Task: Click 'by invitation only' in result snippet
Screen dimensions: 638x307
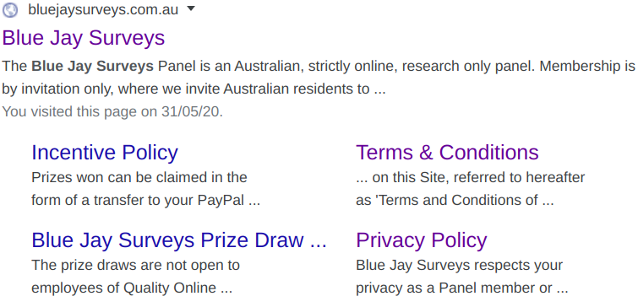Action: [57, 89]
